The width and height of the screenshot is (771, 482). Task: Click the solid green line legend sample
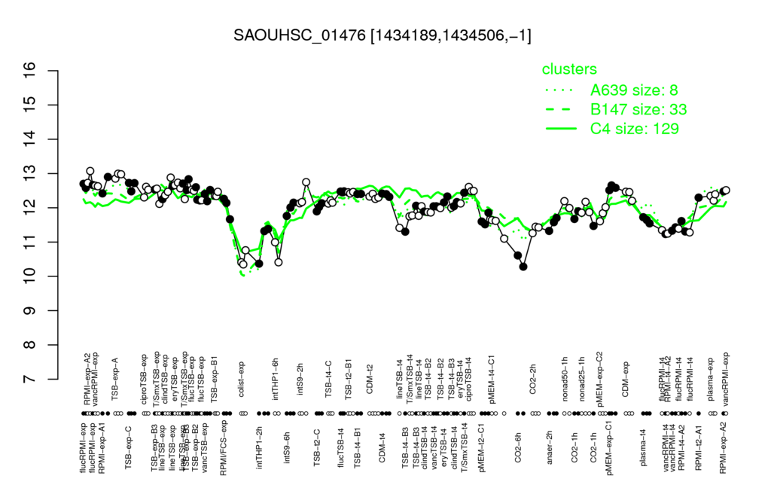(561, 128)
